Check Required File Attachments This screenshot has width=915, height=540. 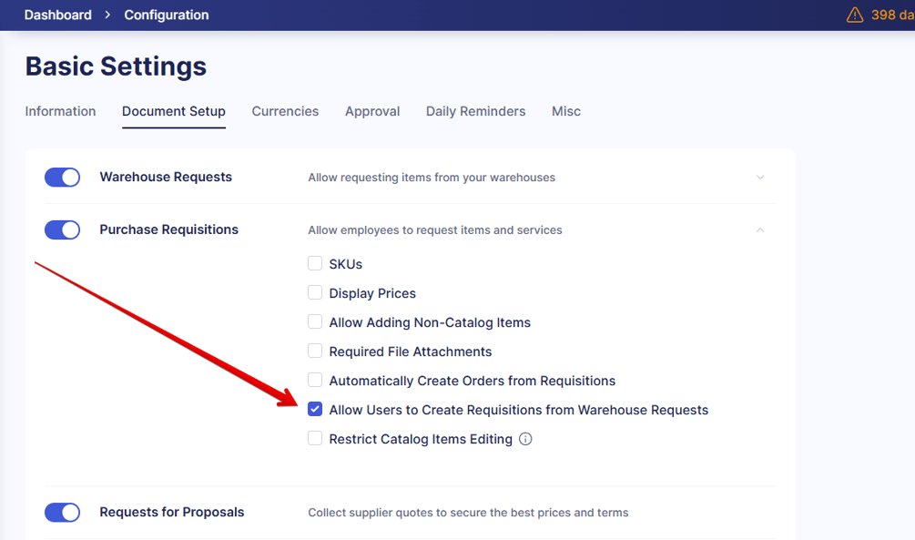(314, 351)
